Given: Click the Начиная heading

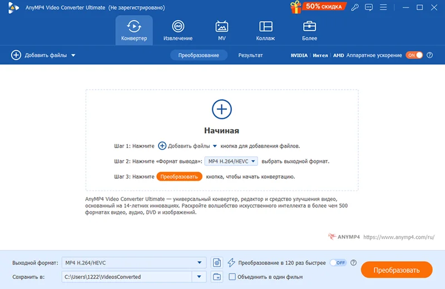Looking at the screenshot, I should coord(221,130).
